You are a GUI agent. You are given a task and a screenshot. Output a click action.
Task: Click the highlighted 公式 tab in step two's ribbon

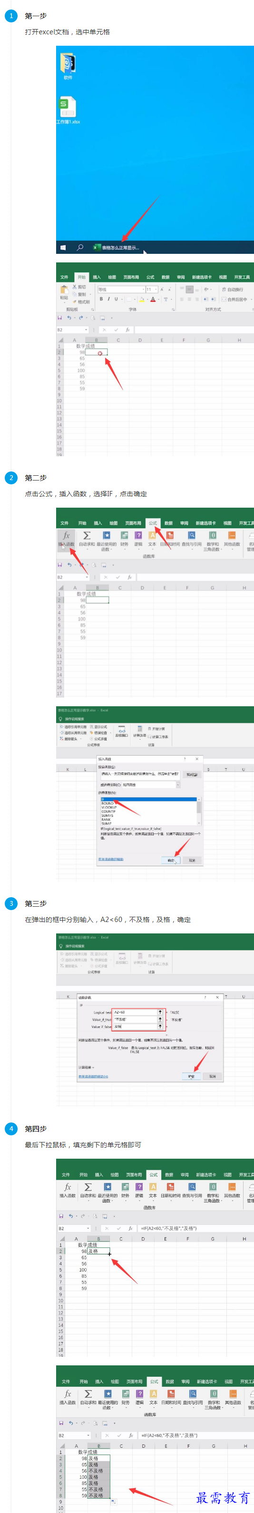[153, 523]
